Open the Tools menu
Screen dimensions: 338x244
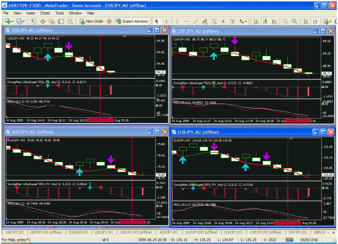59,13
